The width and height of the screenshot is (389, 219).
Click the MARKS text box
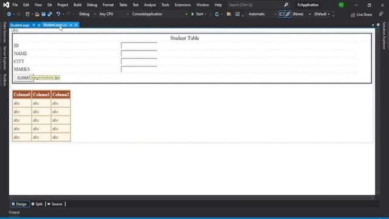coord(139,69)
